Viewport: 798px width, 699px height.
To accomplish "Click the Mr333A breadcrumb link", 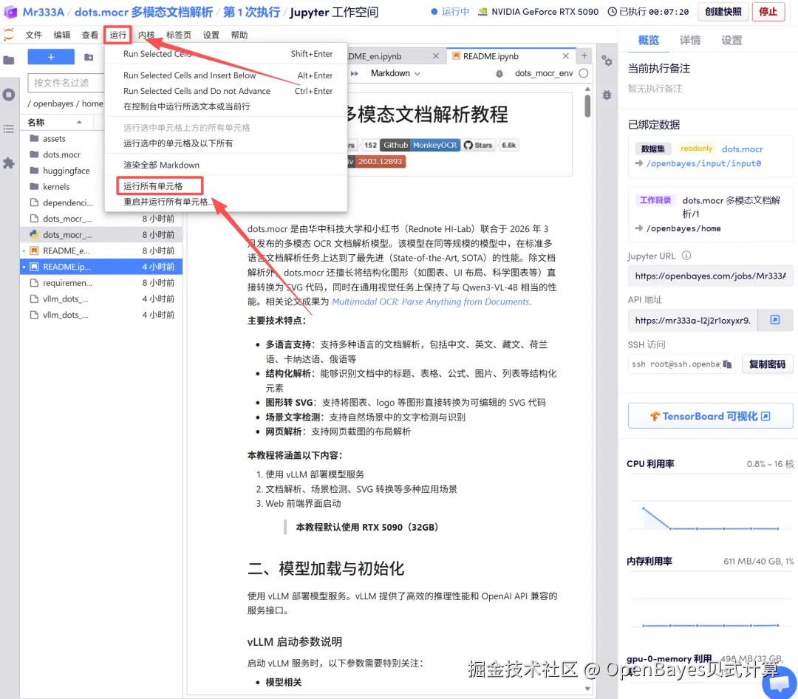I will (x=44, y=12).
